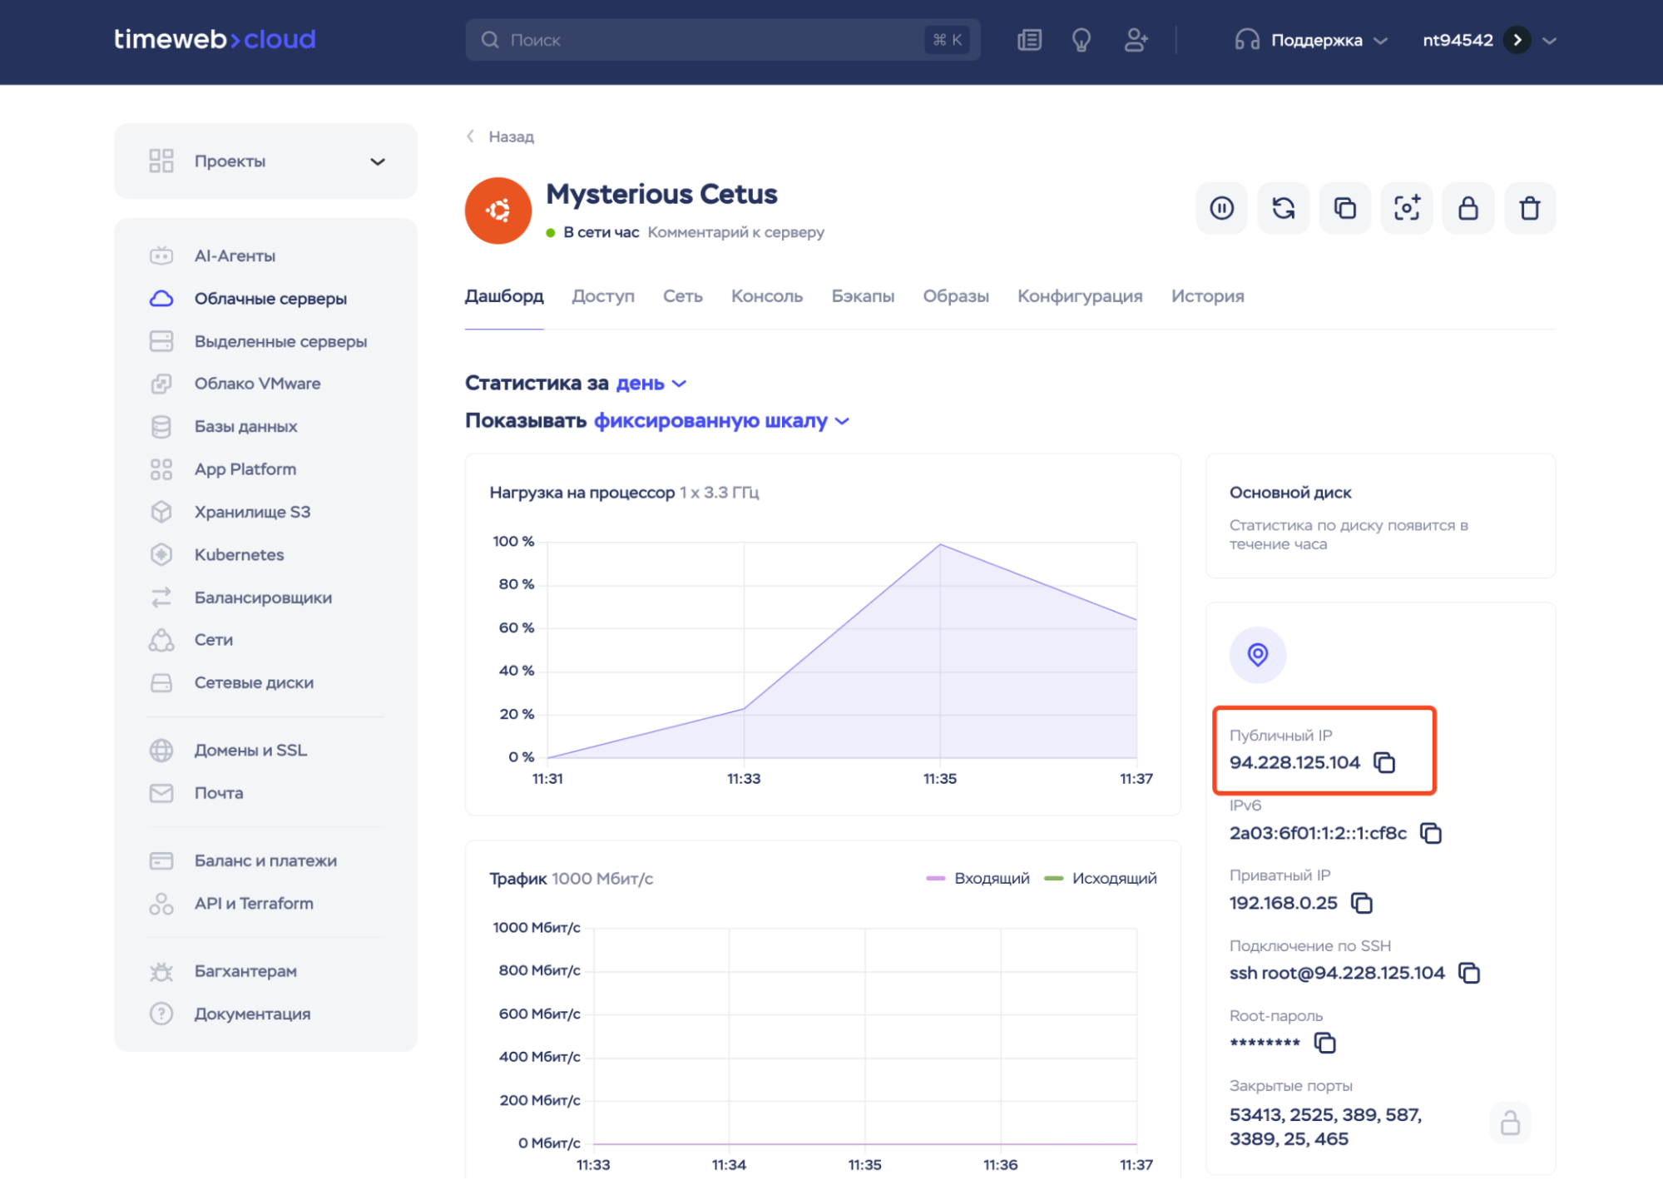Open Базы данных in sidebar
This screenshot has height=1180, width=1663.
pos(245,426)
